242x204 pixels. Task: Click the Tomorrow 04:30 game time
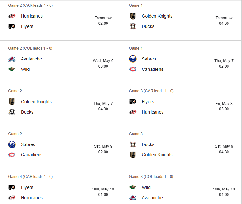click(x=224, y=21)
